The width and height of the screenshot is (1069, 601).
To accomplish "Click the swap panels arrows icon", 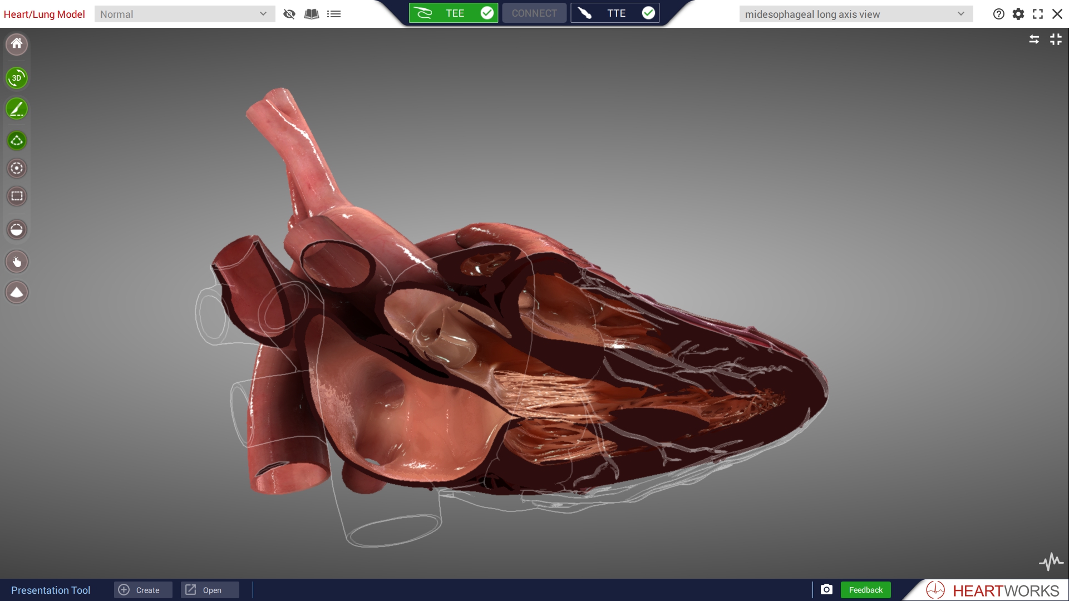I will pyautogui.click(x=1034, y=40).
